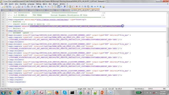
Task: Click the Open file toolbar icon
Action: point(4,7)
